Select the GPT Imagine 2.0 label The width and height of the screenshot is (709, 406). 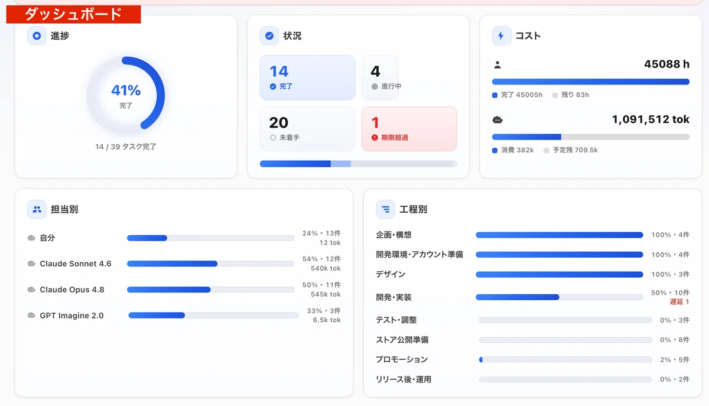[x=71, y=316]
